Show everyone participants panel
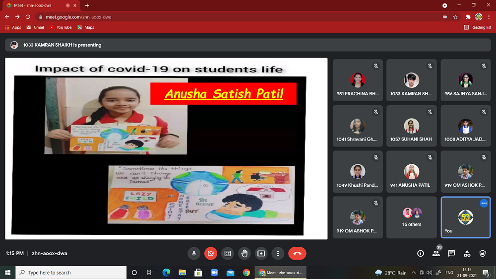Screen dimensions: 496x279 click(x=436, y=253)
